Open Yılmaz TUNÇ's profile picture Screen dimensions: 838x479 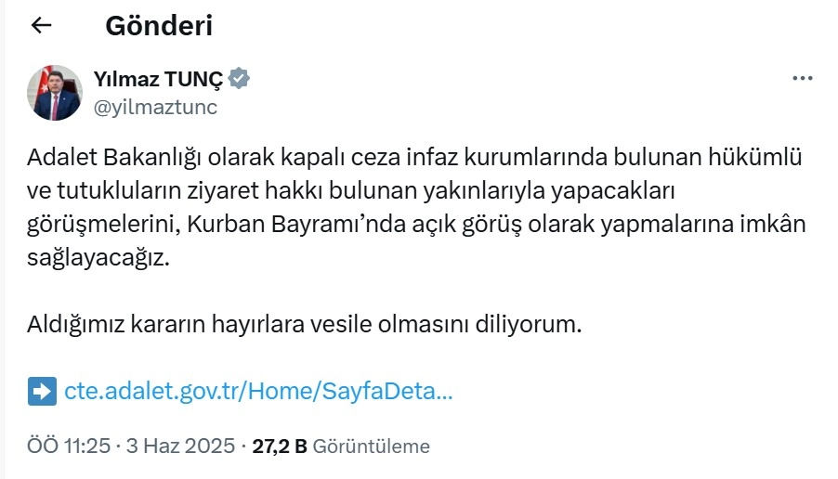click(x=55, y=93)
